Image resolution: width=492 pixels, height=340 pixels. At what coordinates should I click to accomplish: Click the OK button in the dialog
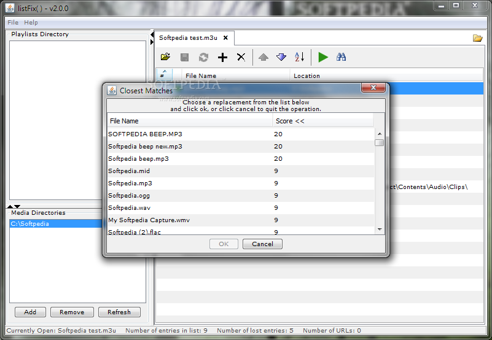point(224,244)
